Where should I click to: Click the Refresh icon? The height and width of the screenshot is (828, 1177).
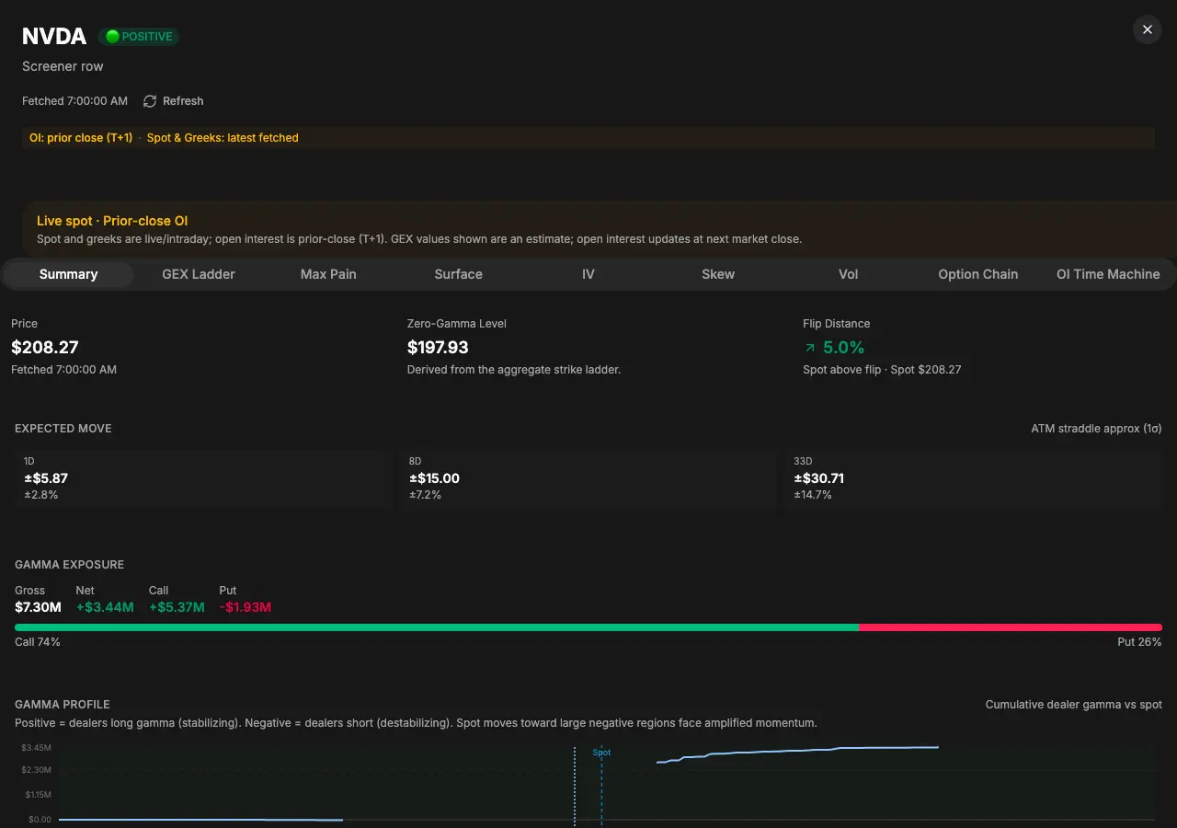coord(150,101)
